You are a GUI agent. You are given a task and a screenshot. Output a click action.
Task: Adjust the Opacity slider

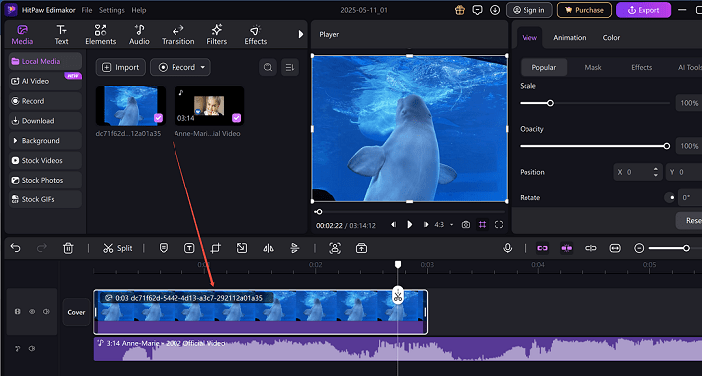(667, 146)
